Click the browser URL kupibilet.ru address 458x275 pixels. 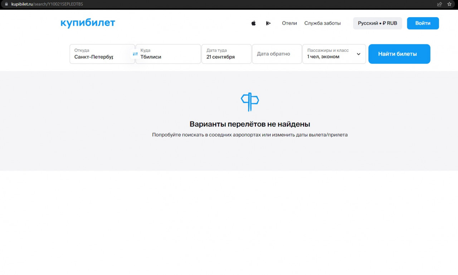coord(47,4)
